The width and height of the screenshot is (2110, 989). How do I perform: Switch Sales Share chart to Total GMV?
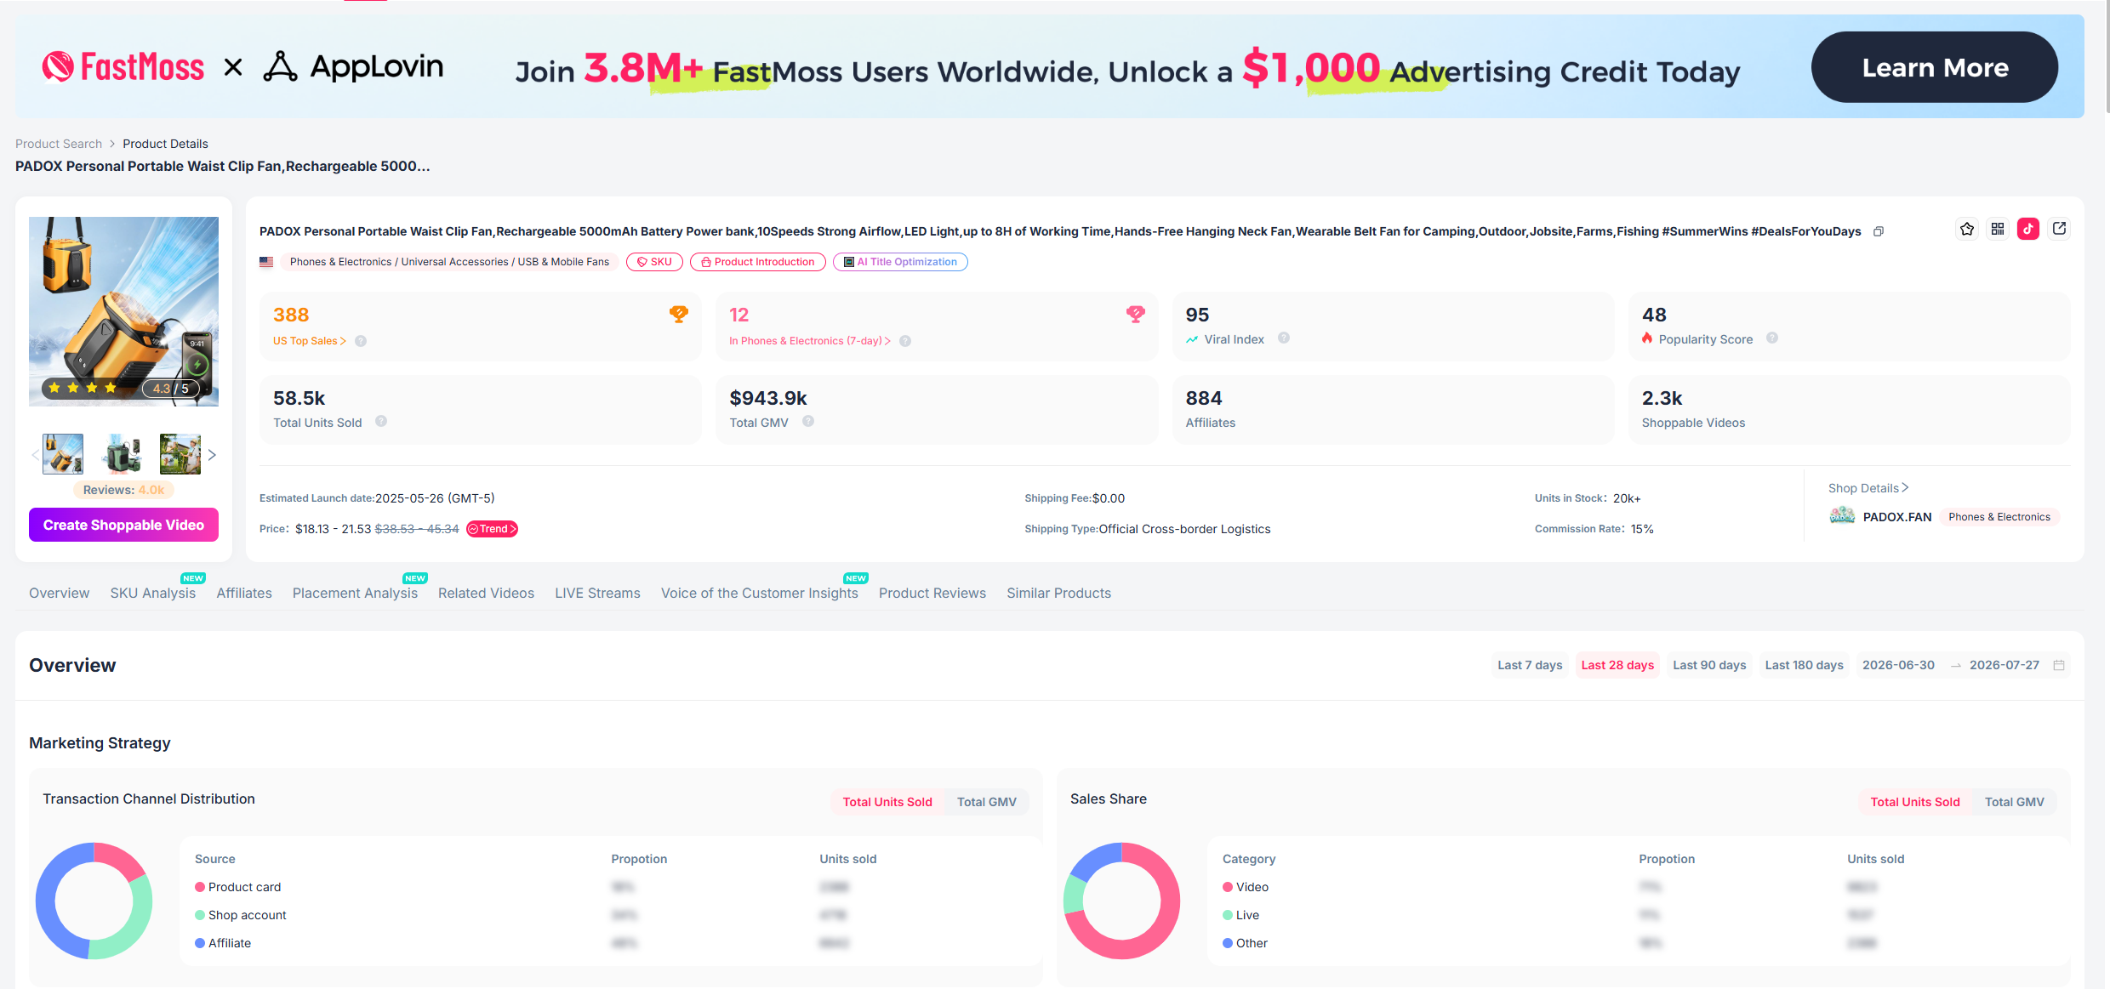(x=2015, y=802)
